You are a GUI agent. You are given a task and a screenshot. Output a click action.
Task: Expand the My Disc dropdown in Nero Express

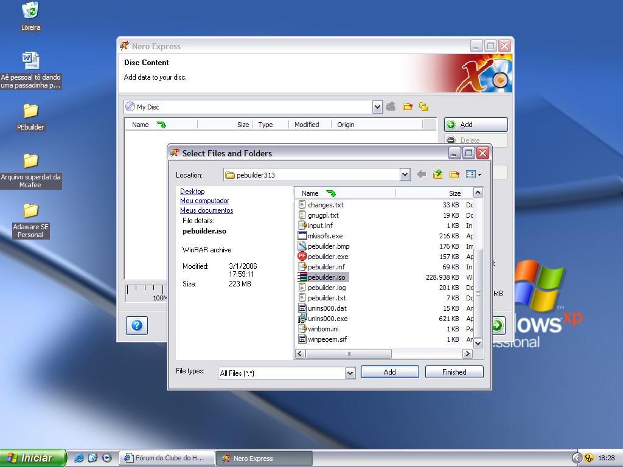377,107
